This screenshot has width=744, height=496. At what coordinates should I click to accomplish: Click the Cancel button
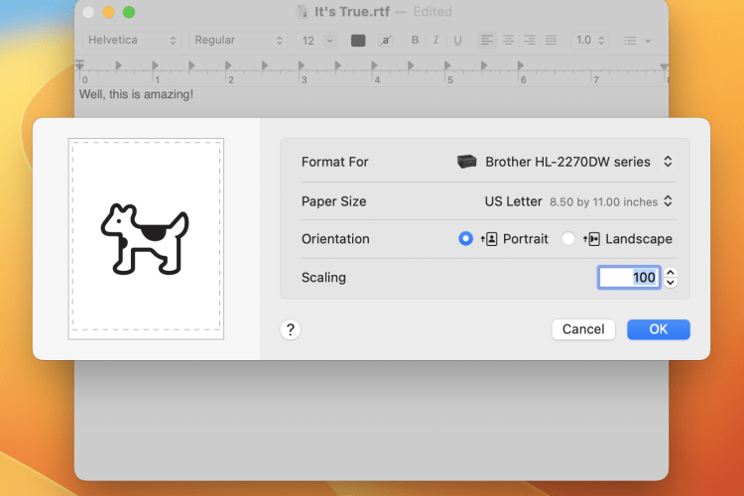pos(583,329)
